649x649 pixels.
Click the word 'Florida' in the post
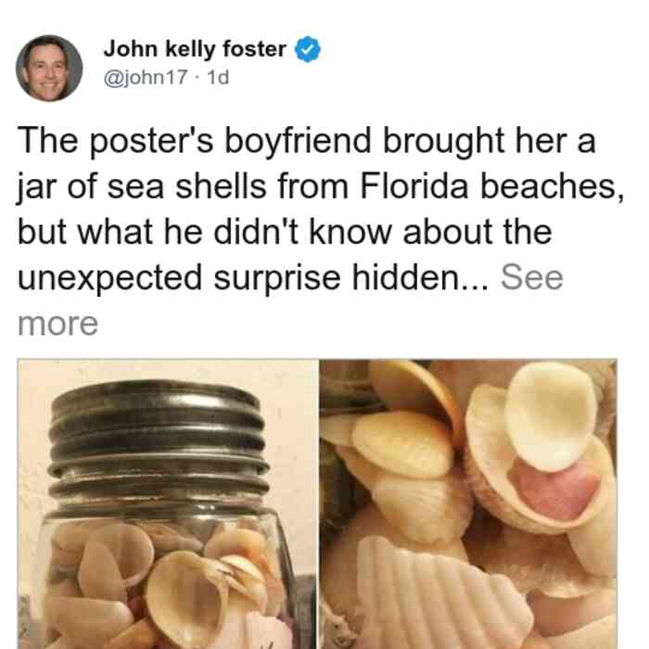point(414,185)
